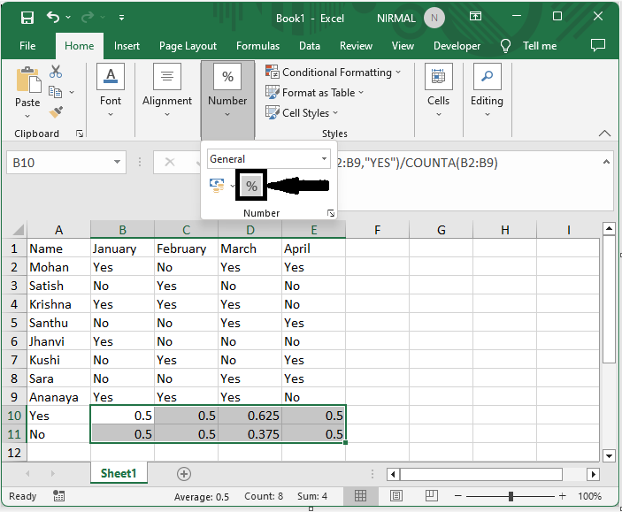This screenshot has height=512, width=622.
Task: Expand the Name Box dropdown arrow
Action: click(x=118, y=163)
